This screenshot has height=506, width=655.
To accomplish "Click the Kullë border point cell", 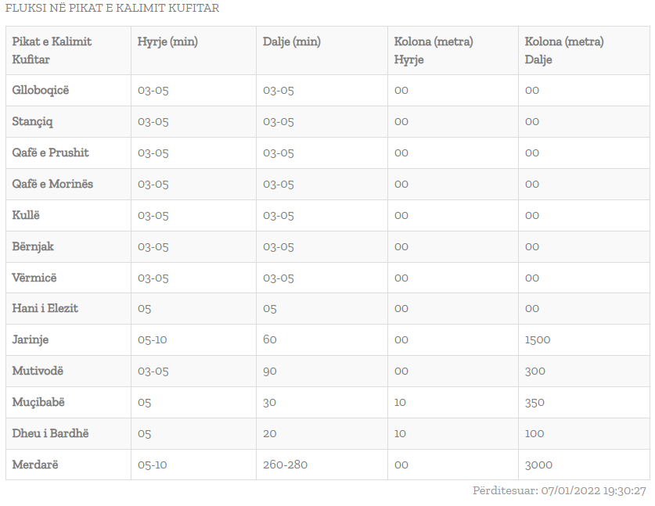I will 26,215.
